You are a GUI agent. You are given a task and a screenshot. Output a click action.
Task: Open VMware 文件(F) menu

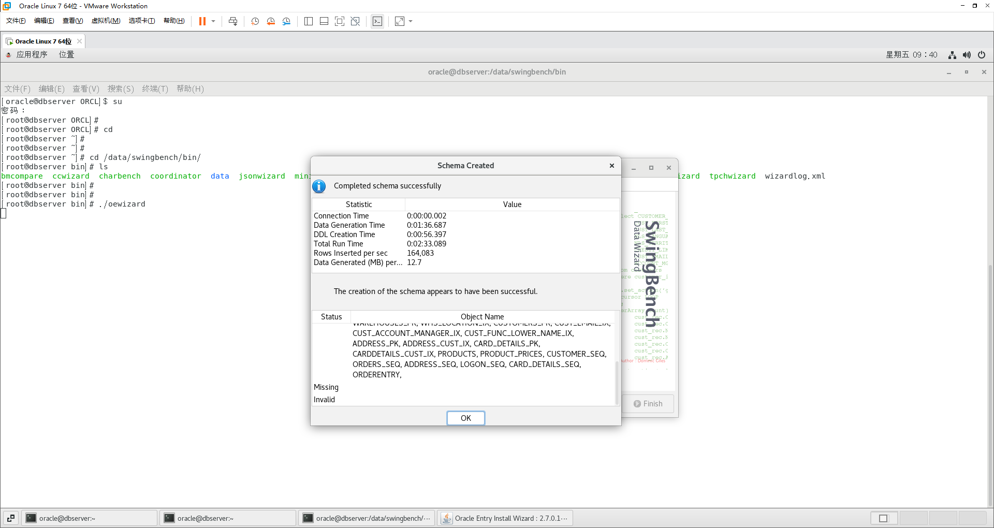(16, 21)
